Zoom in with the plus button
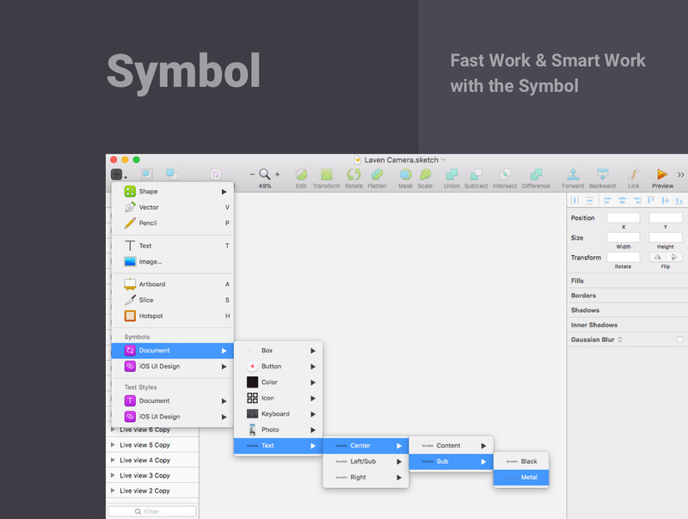Screen dimensions: 688x519 pyautogui.click(x=277, y=174)
